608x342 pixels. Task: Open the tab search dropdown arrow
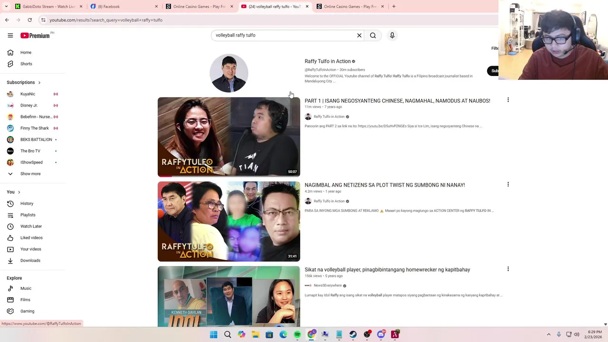click(6, 7)
